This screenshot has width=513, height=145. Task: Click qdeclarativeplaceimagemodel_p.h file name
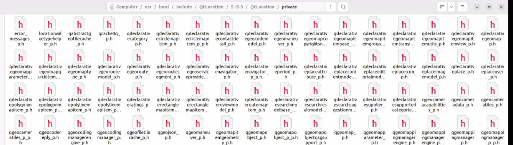pyautogui.click(x=434, y=72)
